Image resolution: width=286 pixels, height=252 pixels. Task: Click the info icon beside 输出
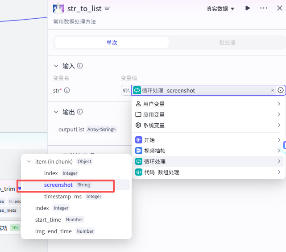tap(80, 112)
